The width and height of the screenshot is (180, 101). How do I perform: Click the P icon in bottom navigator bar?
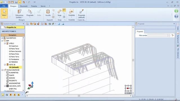point(11,95)
